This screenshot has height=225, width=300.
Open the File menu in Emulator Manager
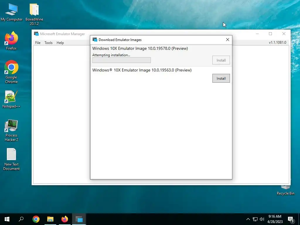click(x=38, y=43)
